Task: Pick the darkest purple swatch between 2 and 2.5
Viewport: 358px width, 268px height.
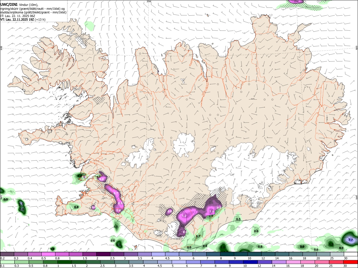Action: click(103, 254)
